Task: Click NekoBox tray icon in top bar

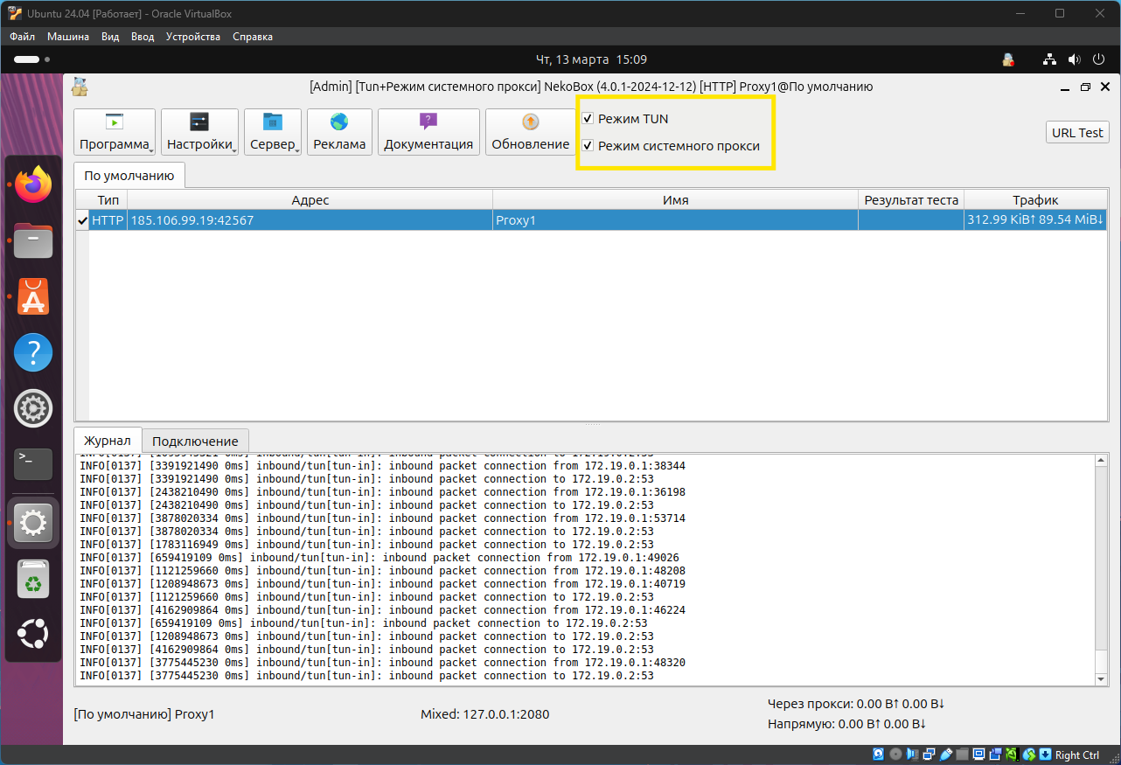Action: pos(1008,59)
